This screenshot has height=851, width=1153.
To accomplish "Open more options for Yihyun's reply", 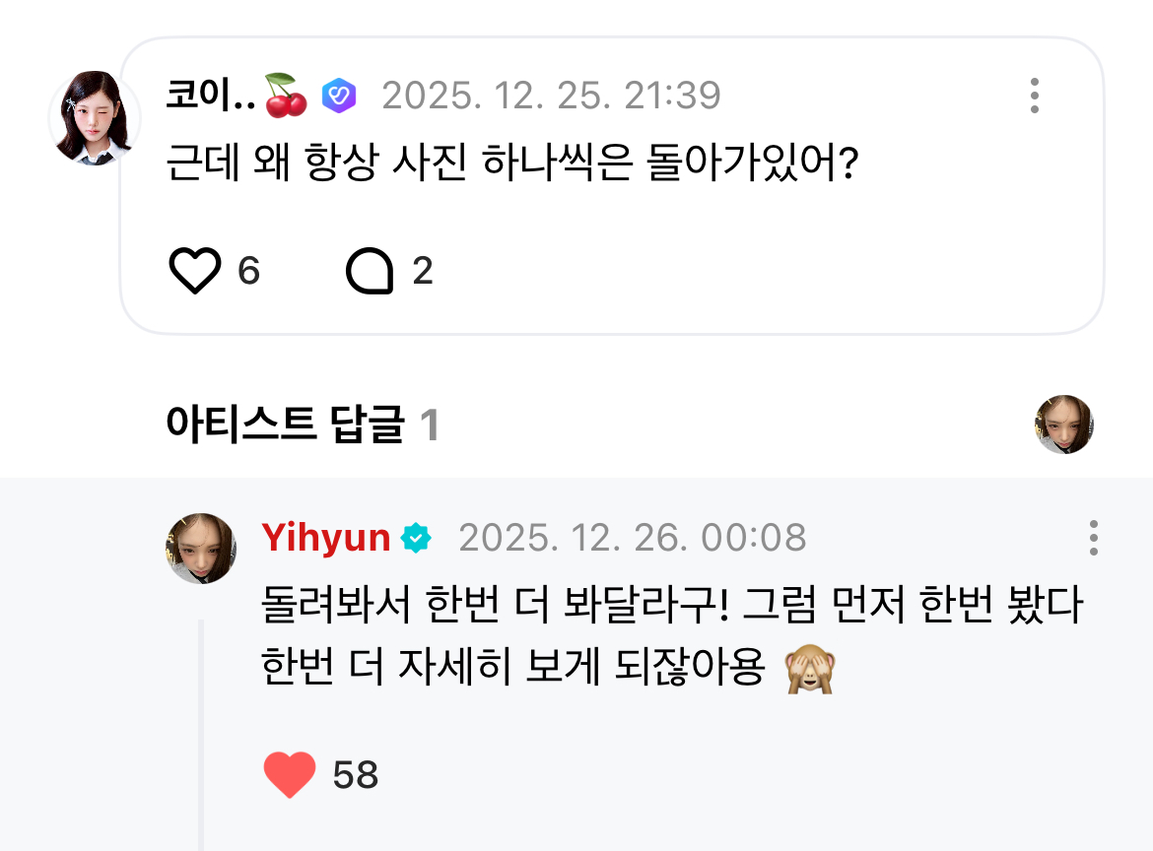I will 1093,538.
